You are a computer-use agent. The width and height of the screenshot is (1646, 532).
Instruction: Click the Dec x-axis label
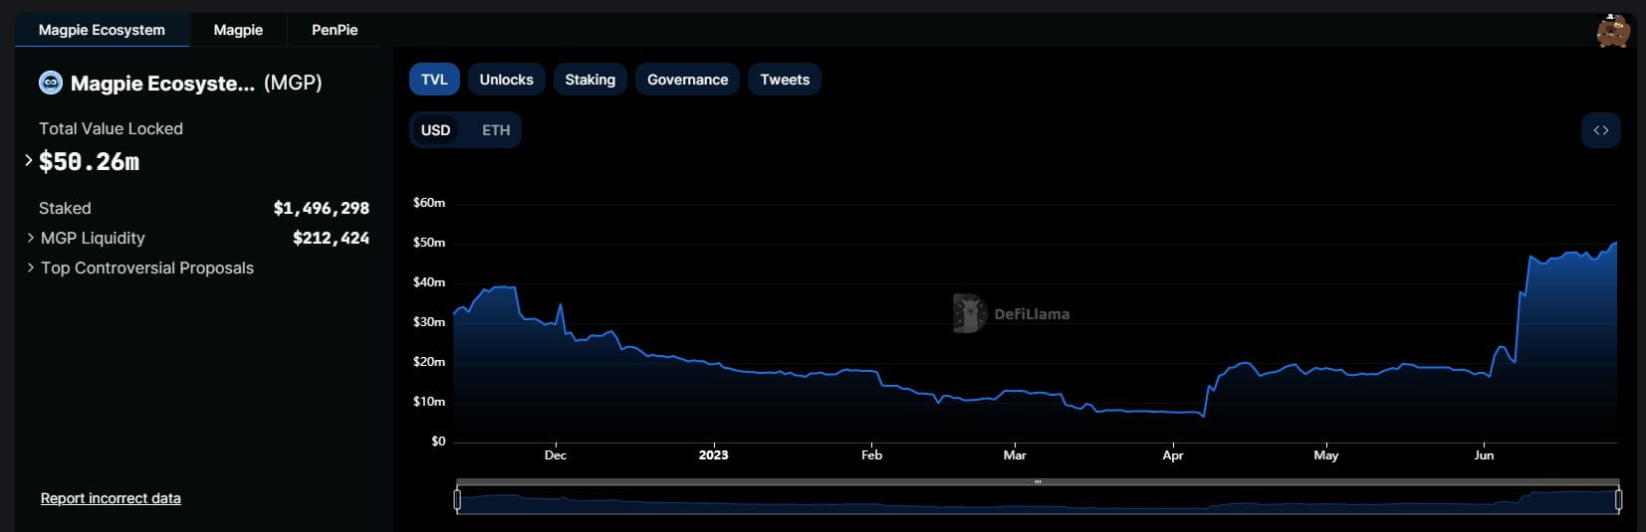(556, 454)
